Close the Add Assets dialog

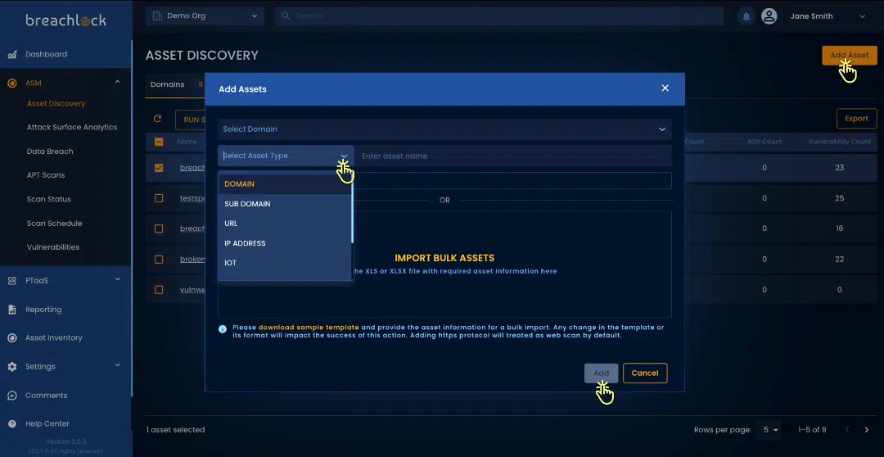coord(665,88)
